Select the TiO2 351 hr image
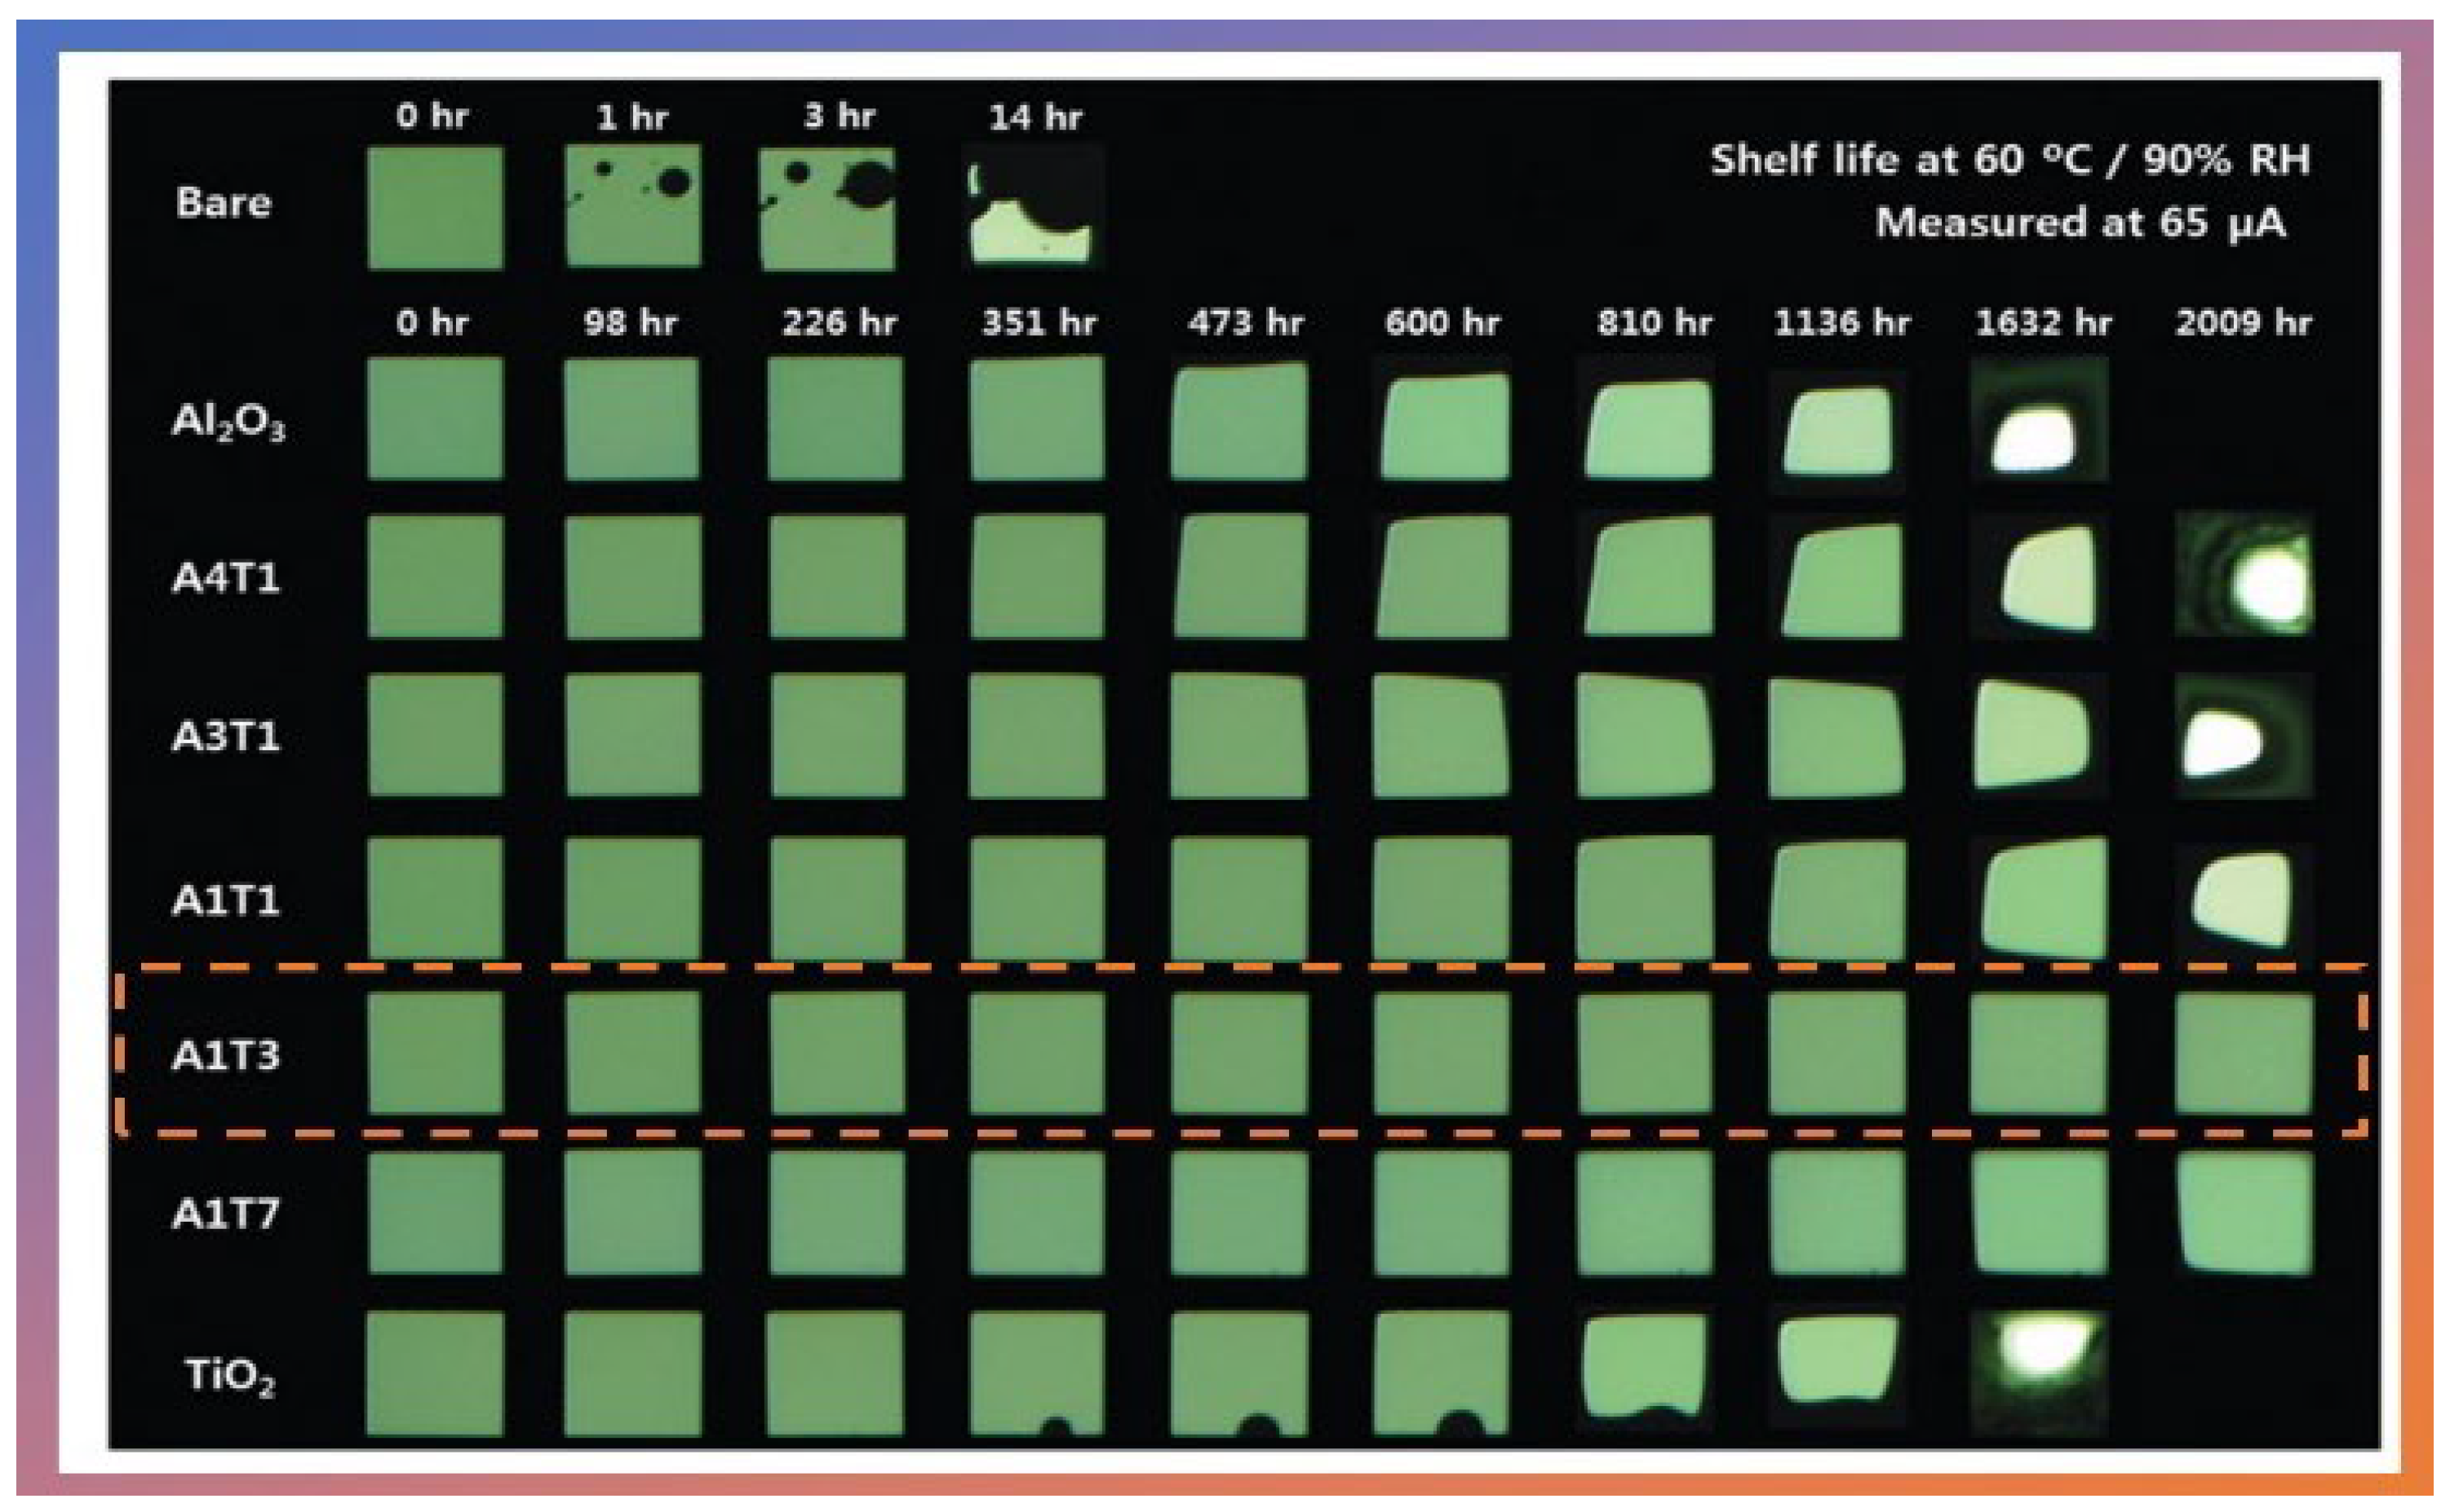This screenshot has width=2450, height=1512. (1036, 1372)
